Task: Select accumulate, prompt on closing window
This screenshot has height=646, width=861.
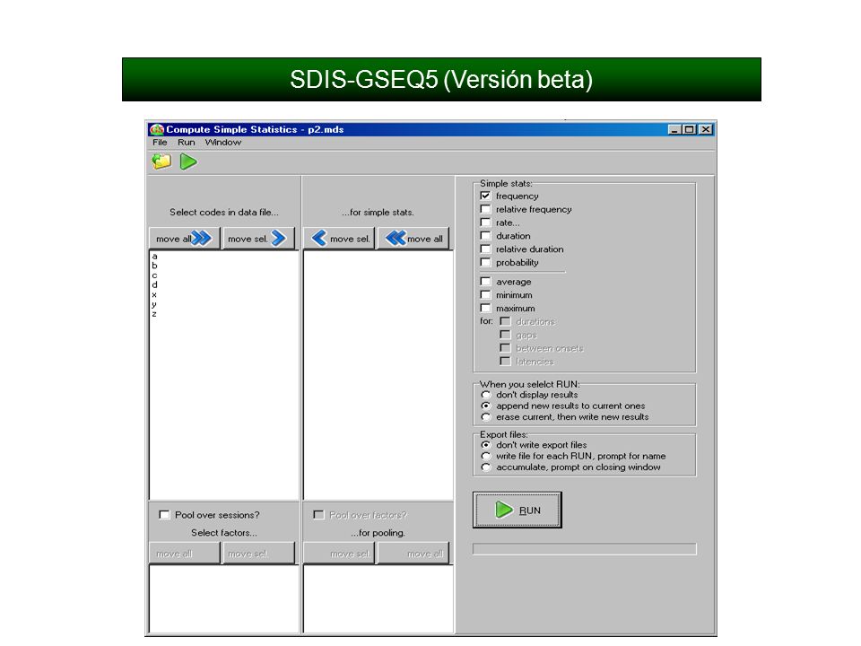Action: pyautogui.click(x=485, y=467)
